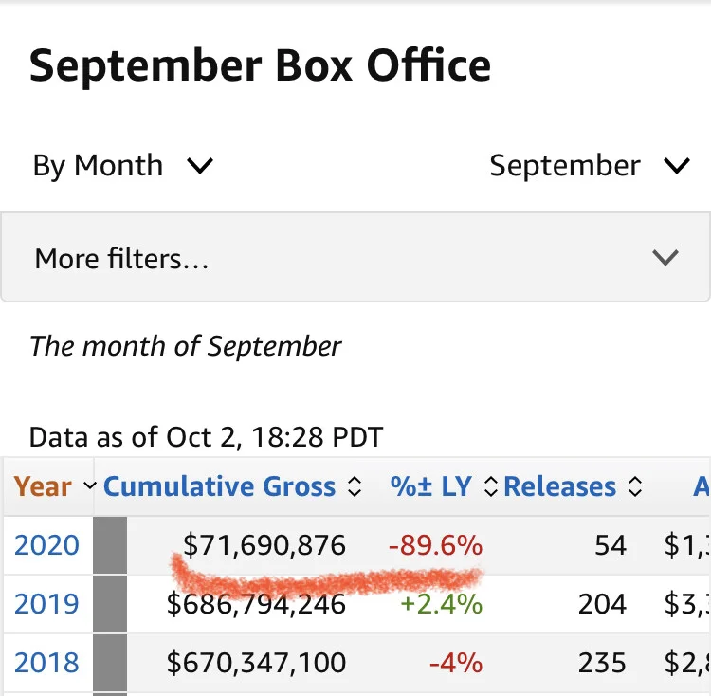Open the 2018 year link

pos(46,663)
